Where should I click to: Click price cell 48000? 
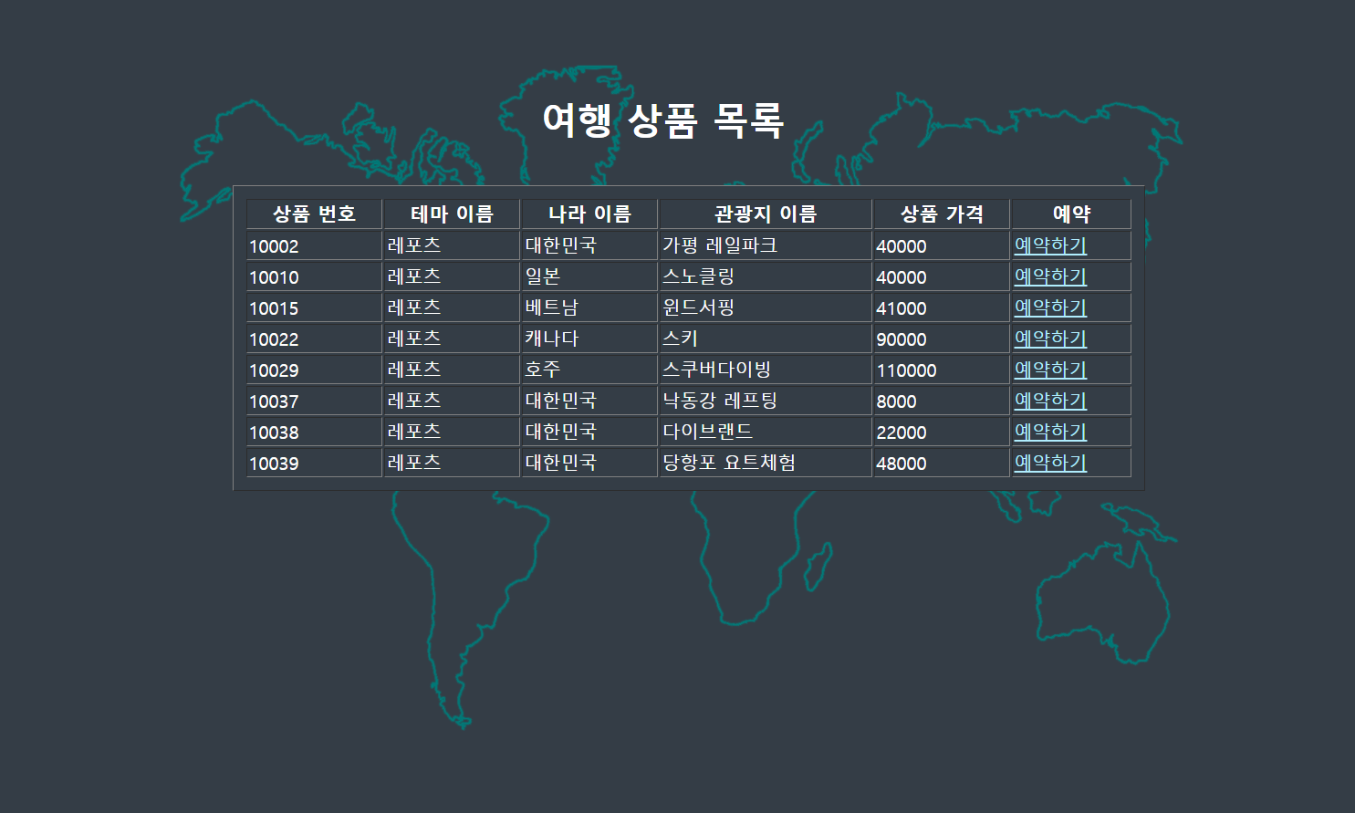[942, 463]
